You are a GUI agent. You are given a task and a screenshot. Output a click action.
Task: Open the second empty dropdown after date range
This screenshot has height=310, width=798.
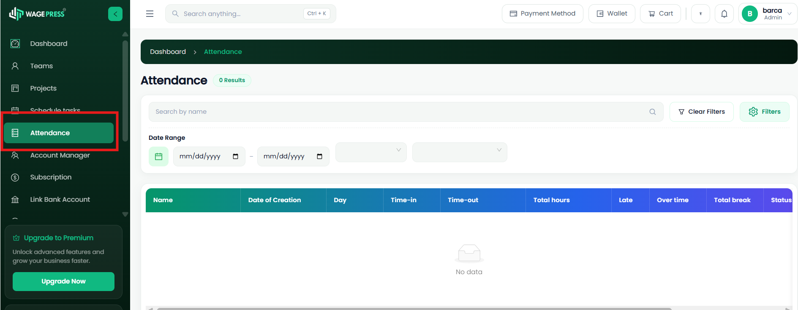[x=460, y=152]
